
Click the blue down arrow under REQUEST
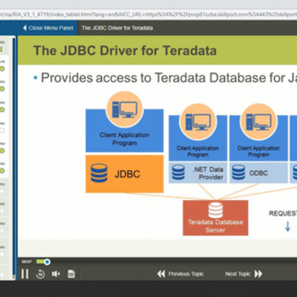(x=288, y=226)
